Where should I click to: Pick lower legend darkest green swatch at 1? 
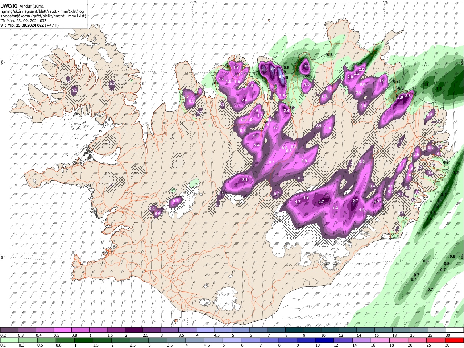point(83,340)
